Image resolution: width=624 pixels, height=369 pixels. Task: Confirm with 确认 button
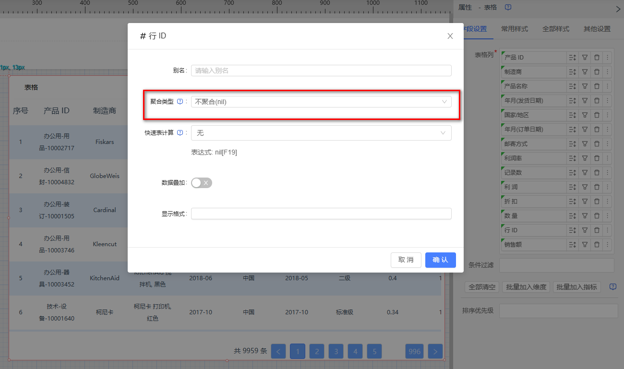(441, 260)
